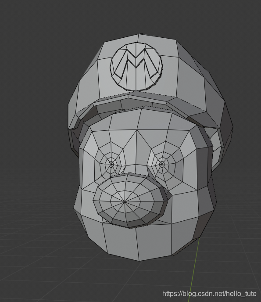Select the M emblem on the cap
Viewport: 261px width, 302px height.
pyautogui.click(x=136, y=67)
